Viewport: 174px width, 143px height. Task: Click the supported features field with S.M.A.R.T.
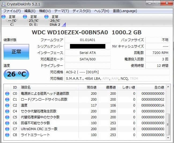click(x=117, y=79)
